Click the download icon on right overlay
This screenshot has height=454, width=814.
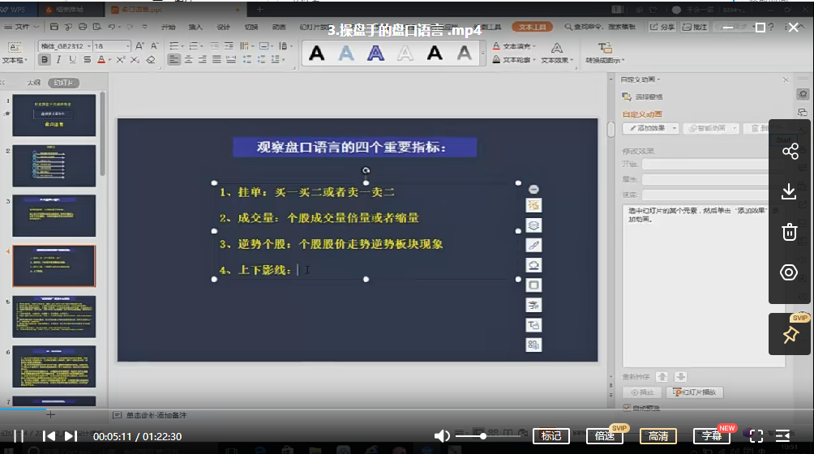(x=789, y=191)
